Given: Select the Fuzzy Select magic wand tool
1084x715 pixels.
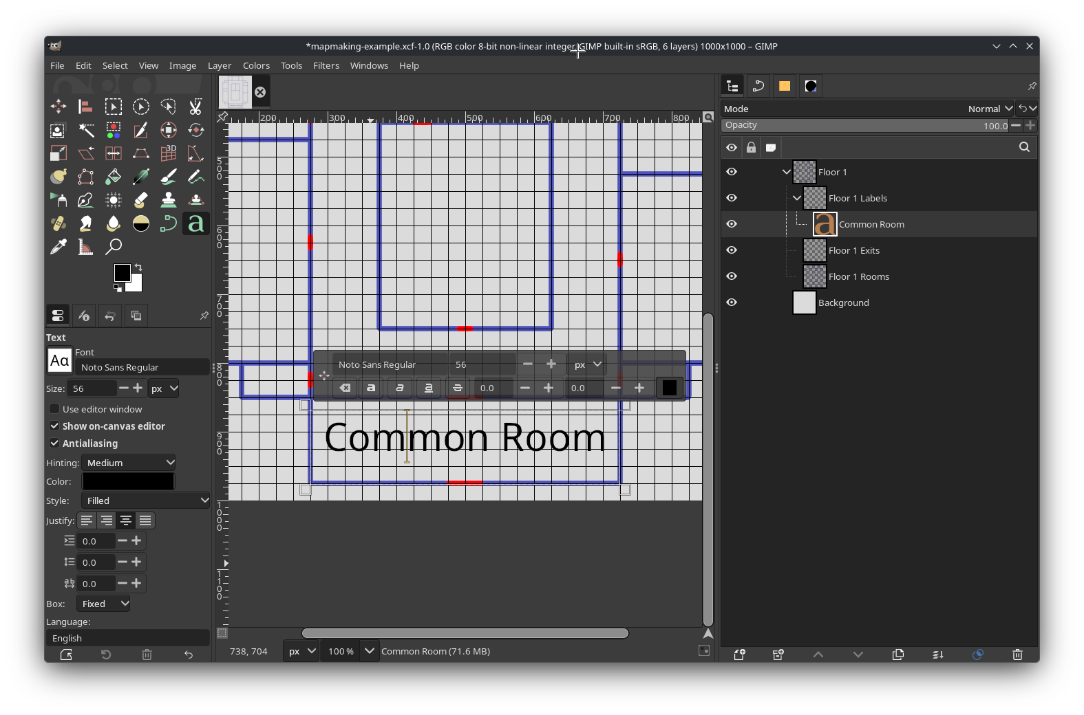Looking at the screenshot, I should (x=86, y=130).
